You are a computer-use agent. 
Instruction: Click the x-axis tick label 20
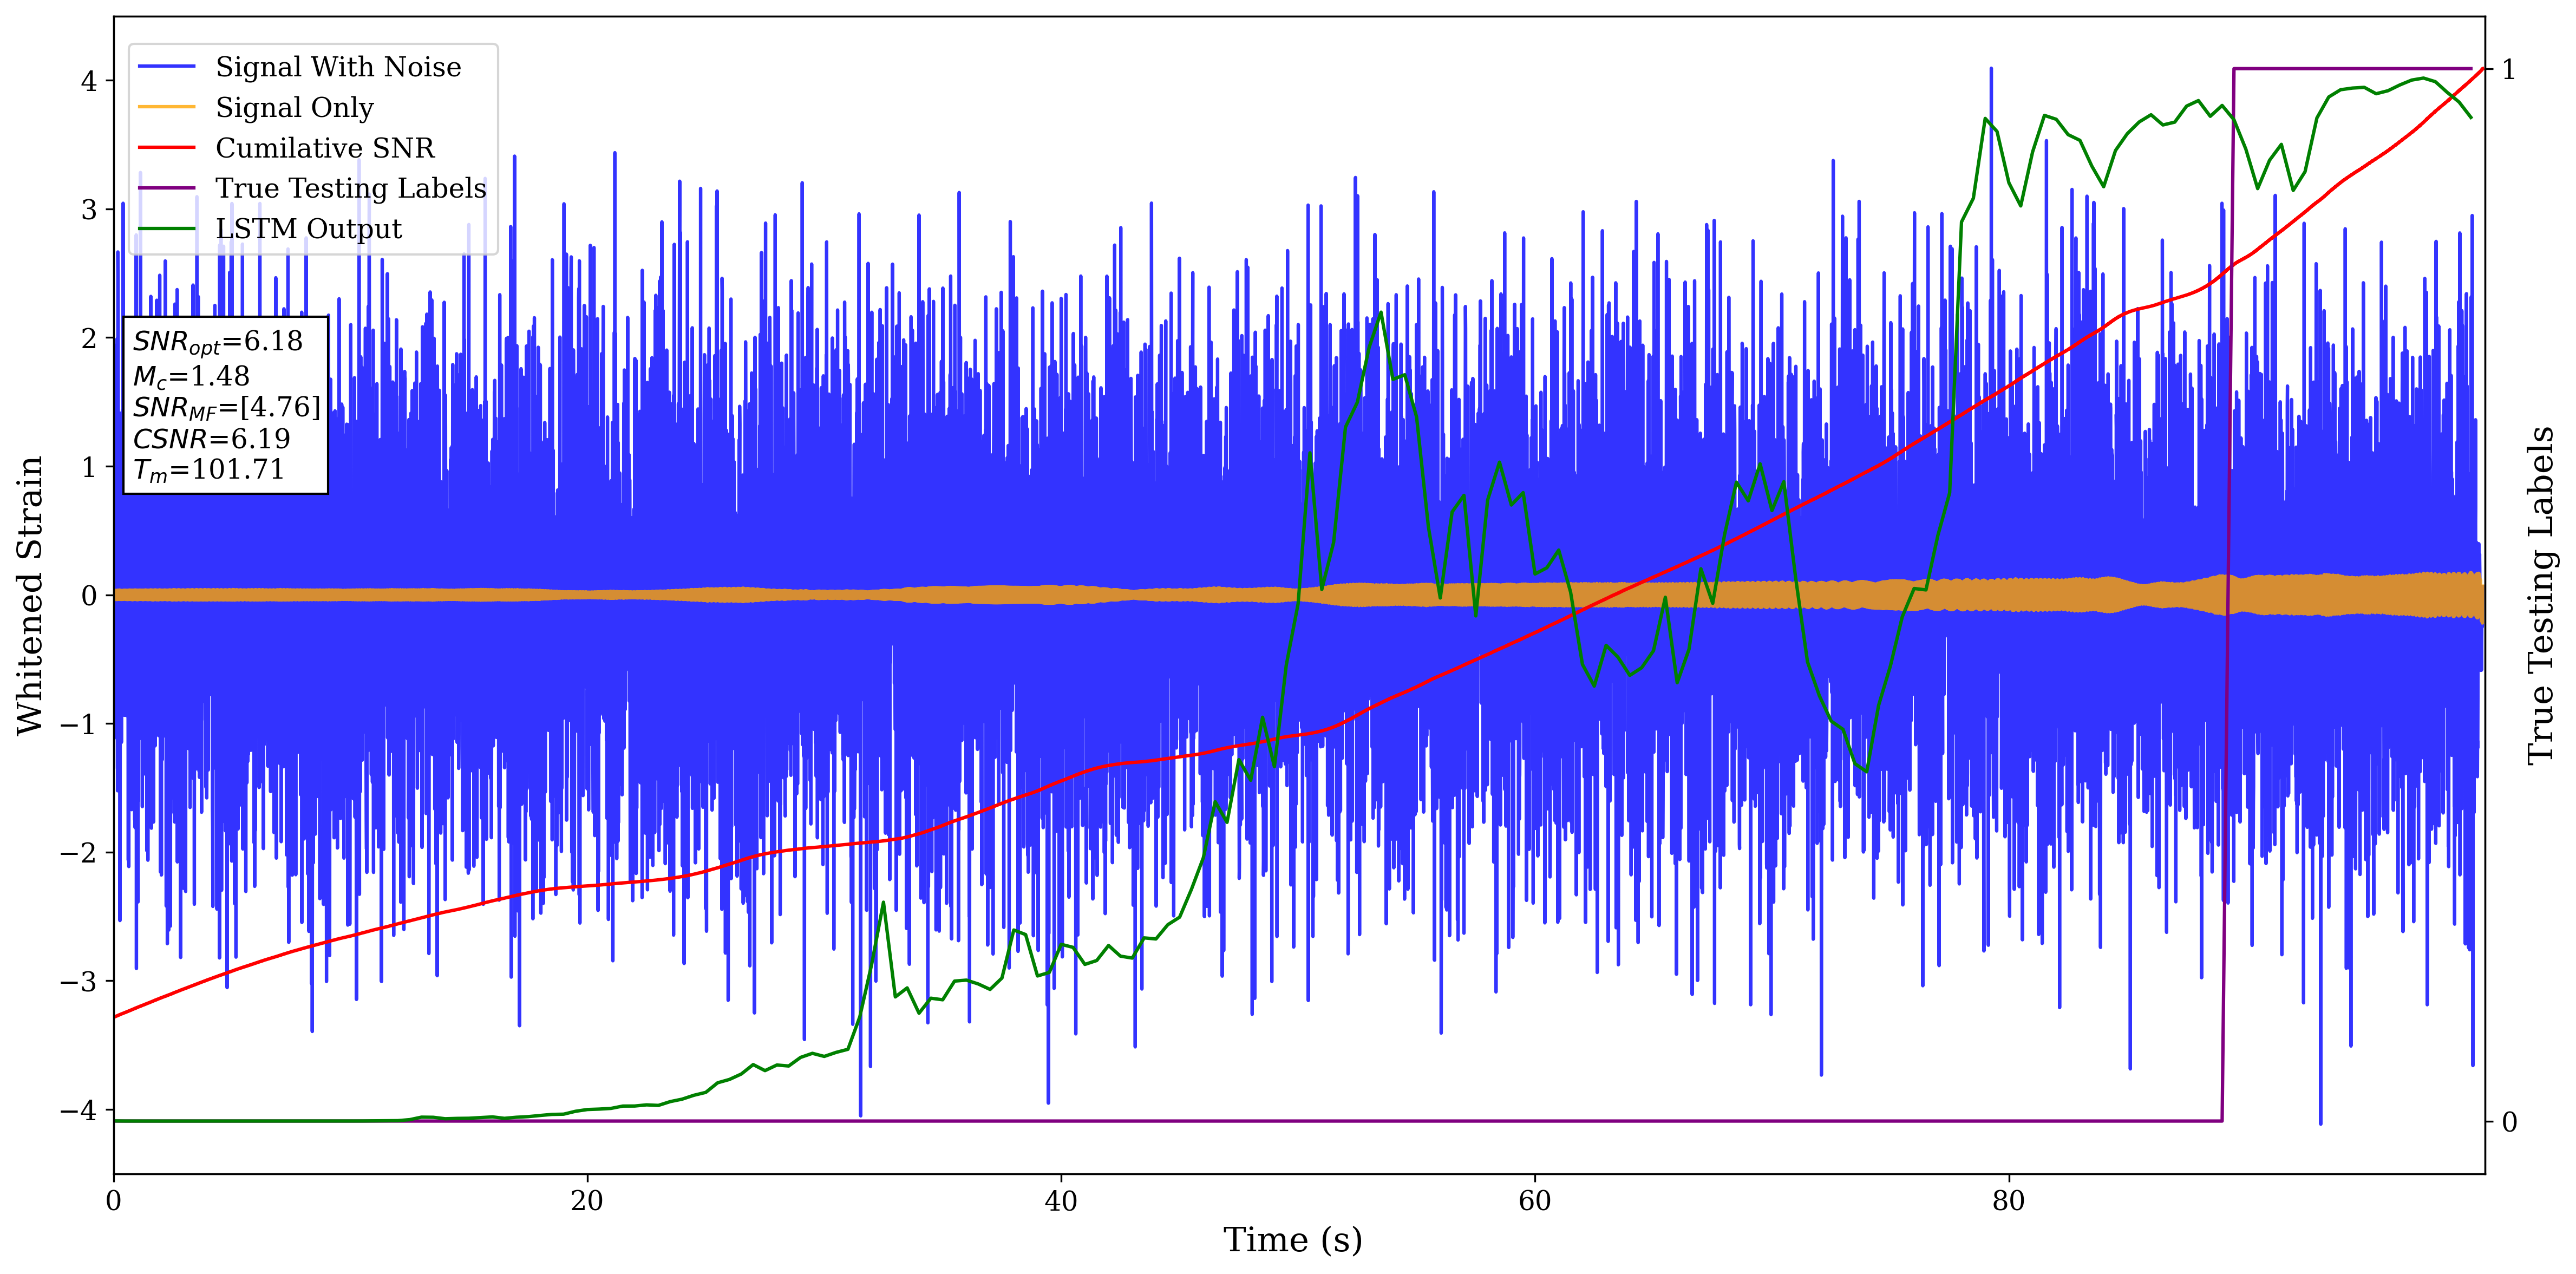pyautogui.click(x=587, y=1201)
